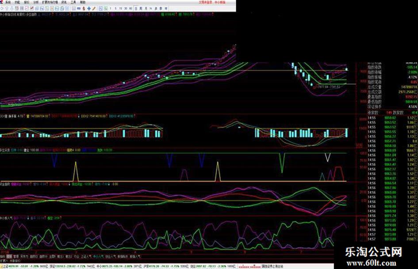
Task: Switch to monthly 月 period
Action: (146, 8)
